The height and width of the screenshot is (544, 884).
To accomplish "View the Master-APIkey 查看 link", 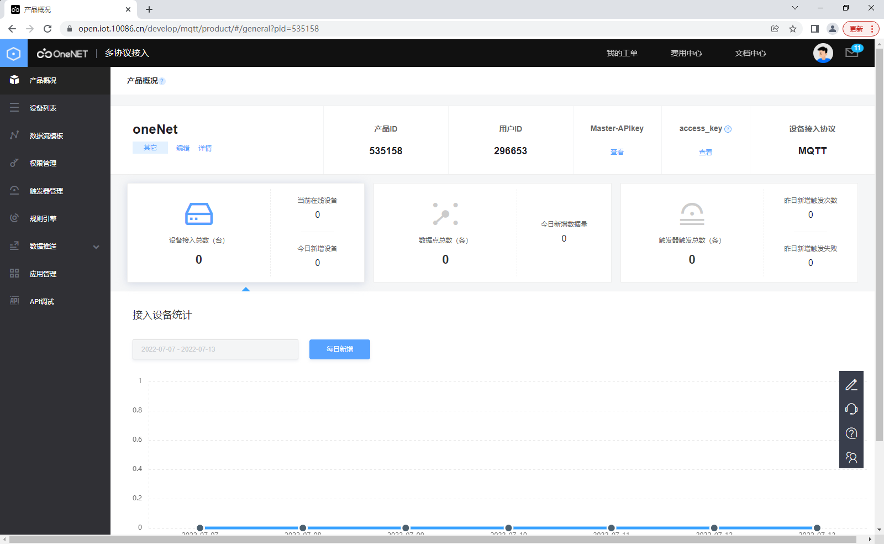I will pyautogui.click(x=617, y=152).
